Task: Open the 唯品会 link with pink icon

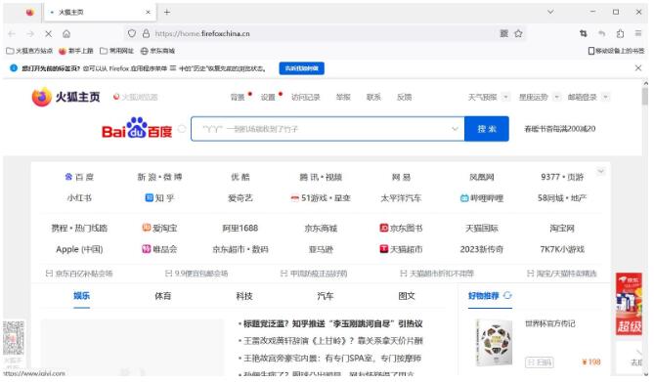Action: (x=159, y=249)
